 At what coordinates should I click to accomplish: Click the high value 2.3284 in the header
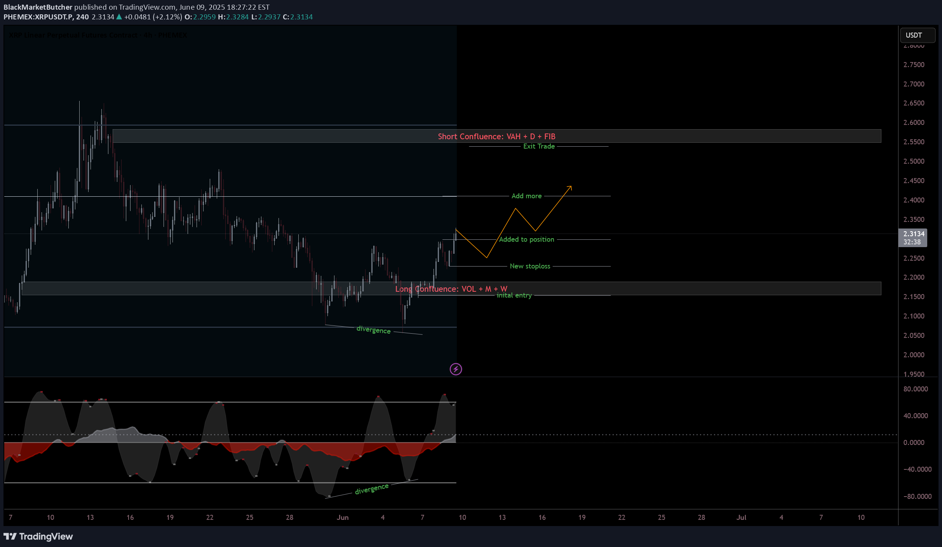coord(237,17)
